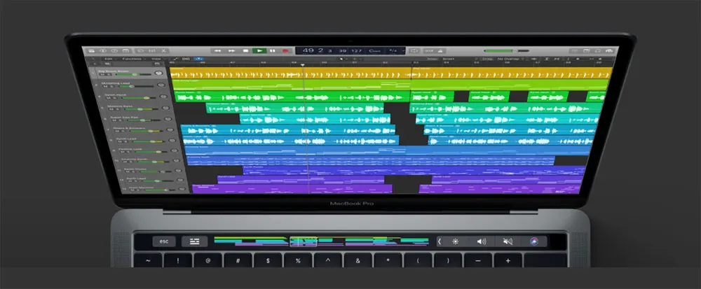Click the red Record button

(285, 51)
